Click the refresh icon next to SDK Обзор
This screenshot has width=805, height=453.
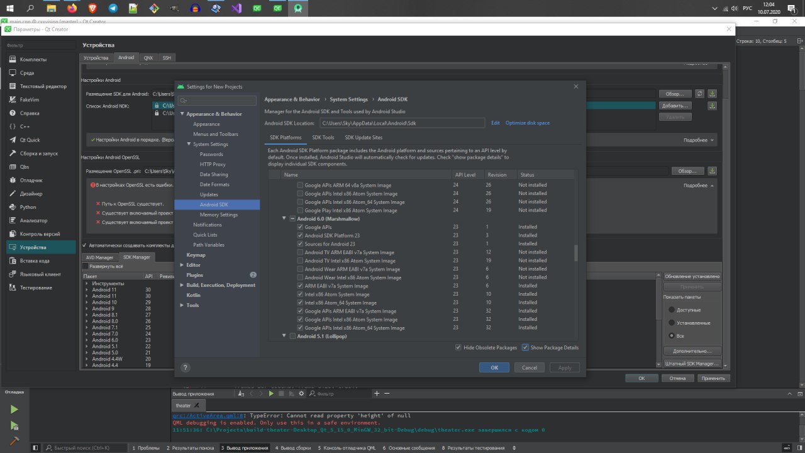tap(699, 94)
